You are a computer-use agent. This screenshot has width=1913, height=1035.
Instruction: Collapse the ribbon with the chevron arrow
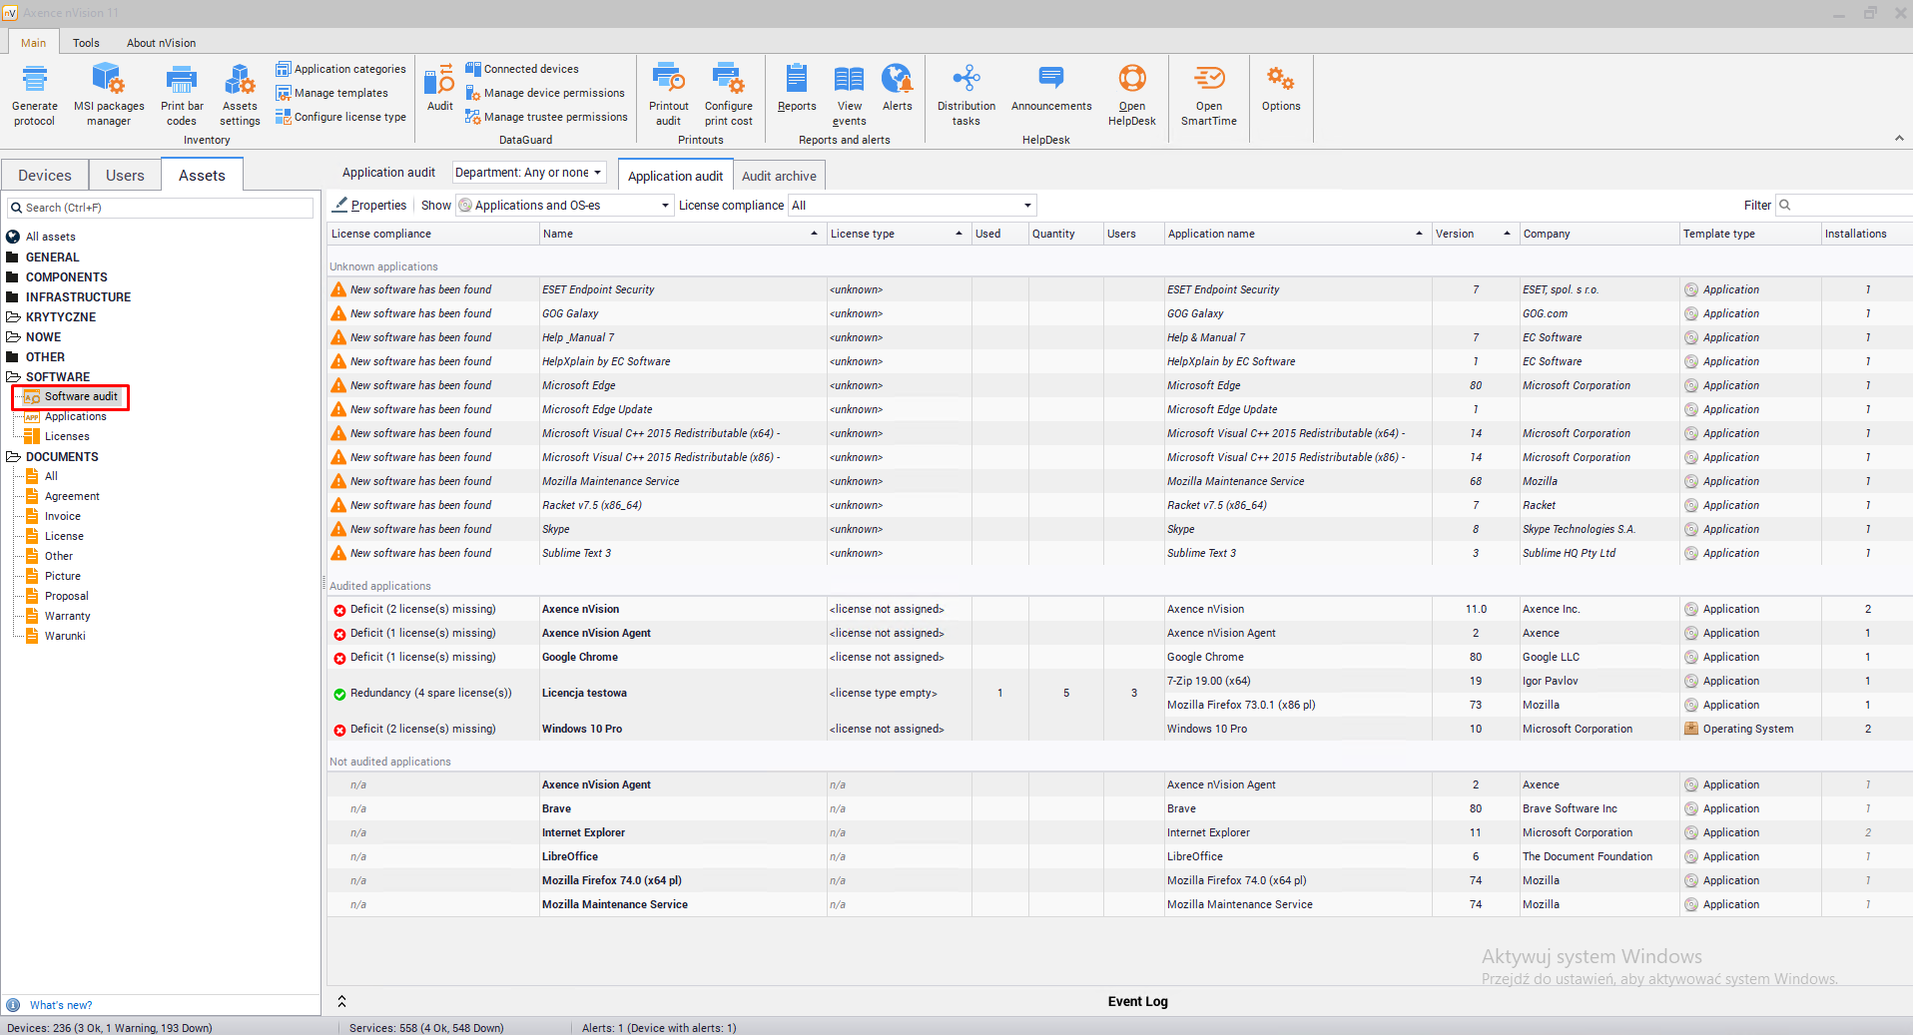click(1898, 139)
